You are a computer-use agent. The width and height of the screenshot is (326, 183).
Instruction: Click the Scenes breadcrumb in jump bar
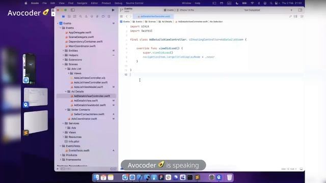click(x=152, y=21)
